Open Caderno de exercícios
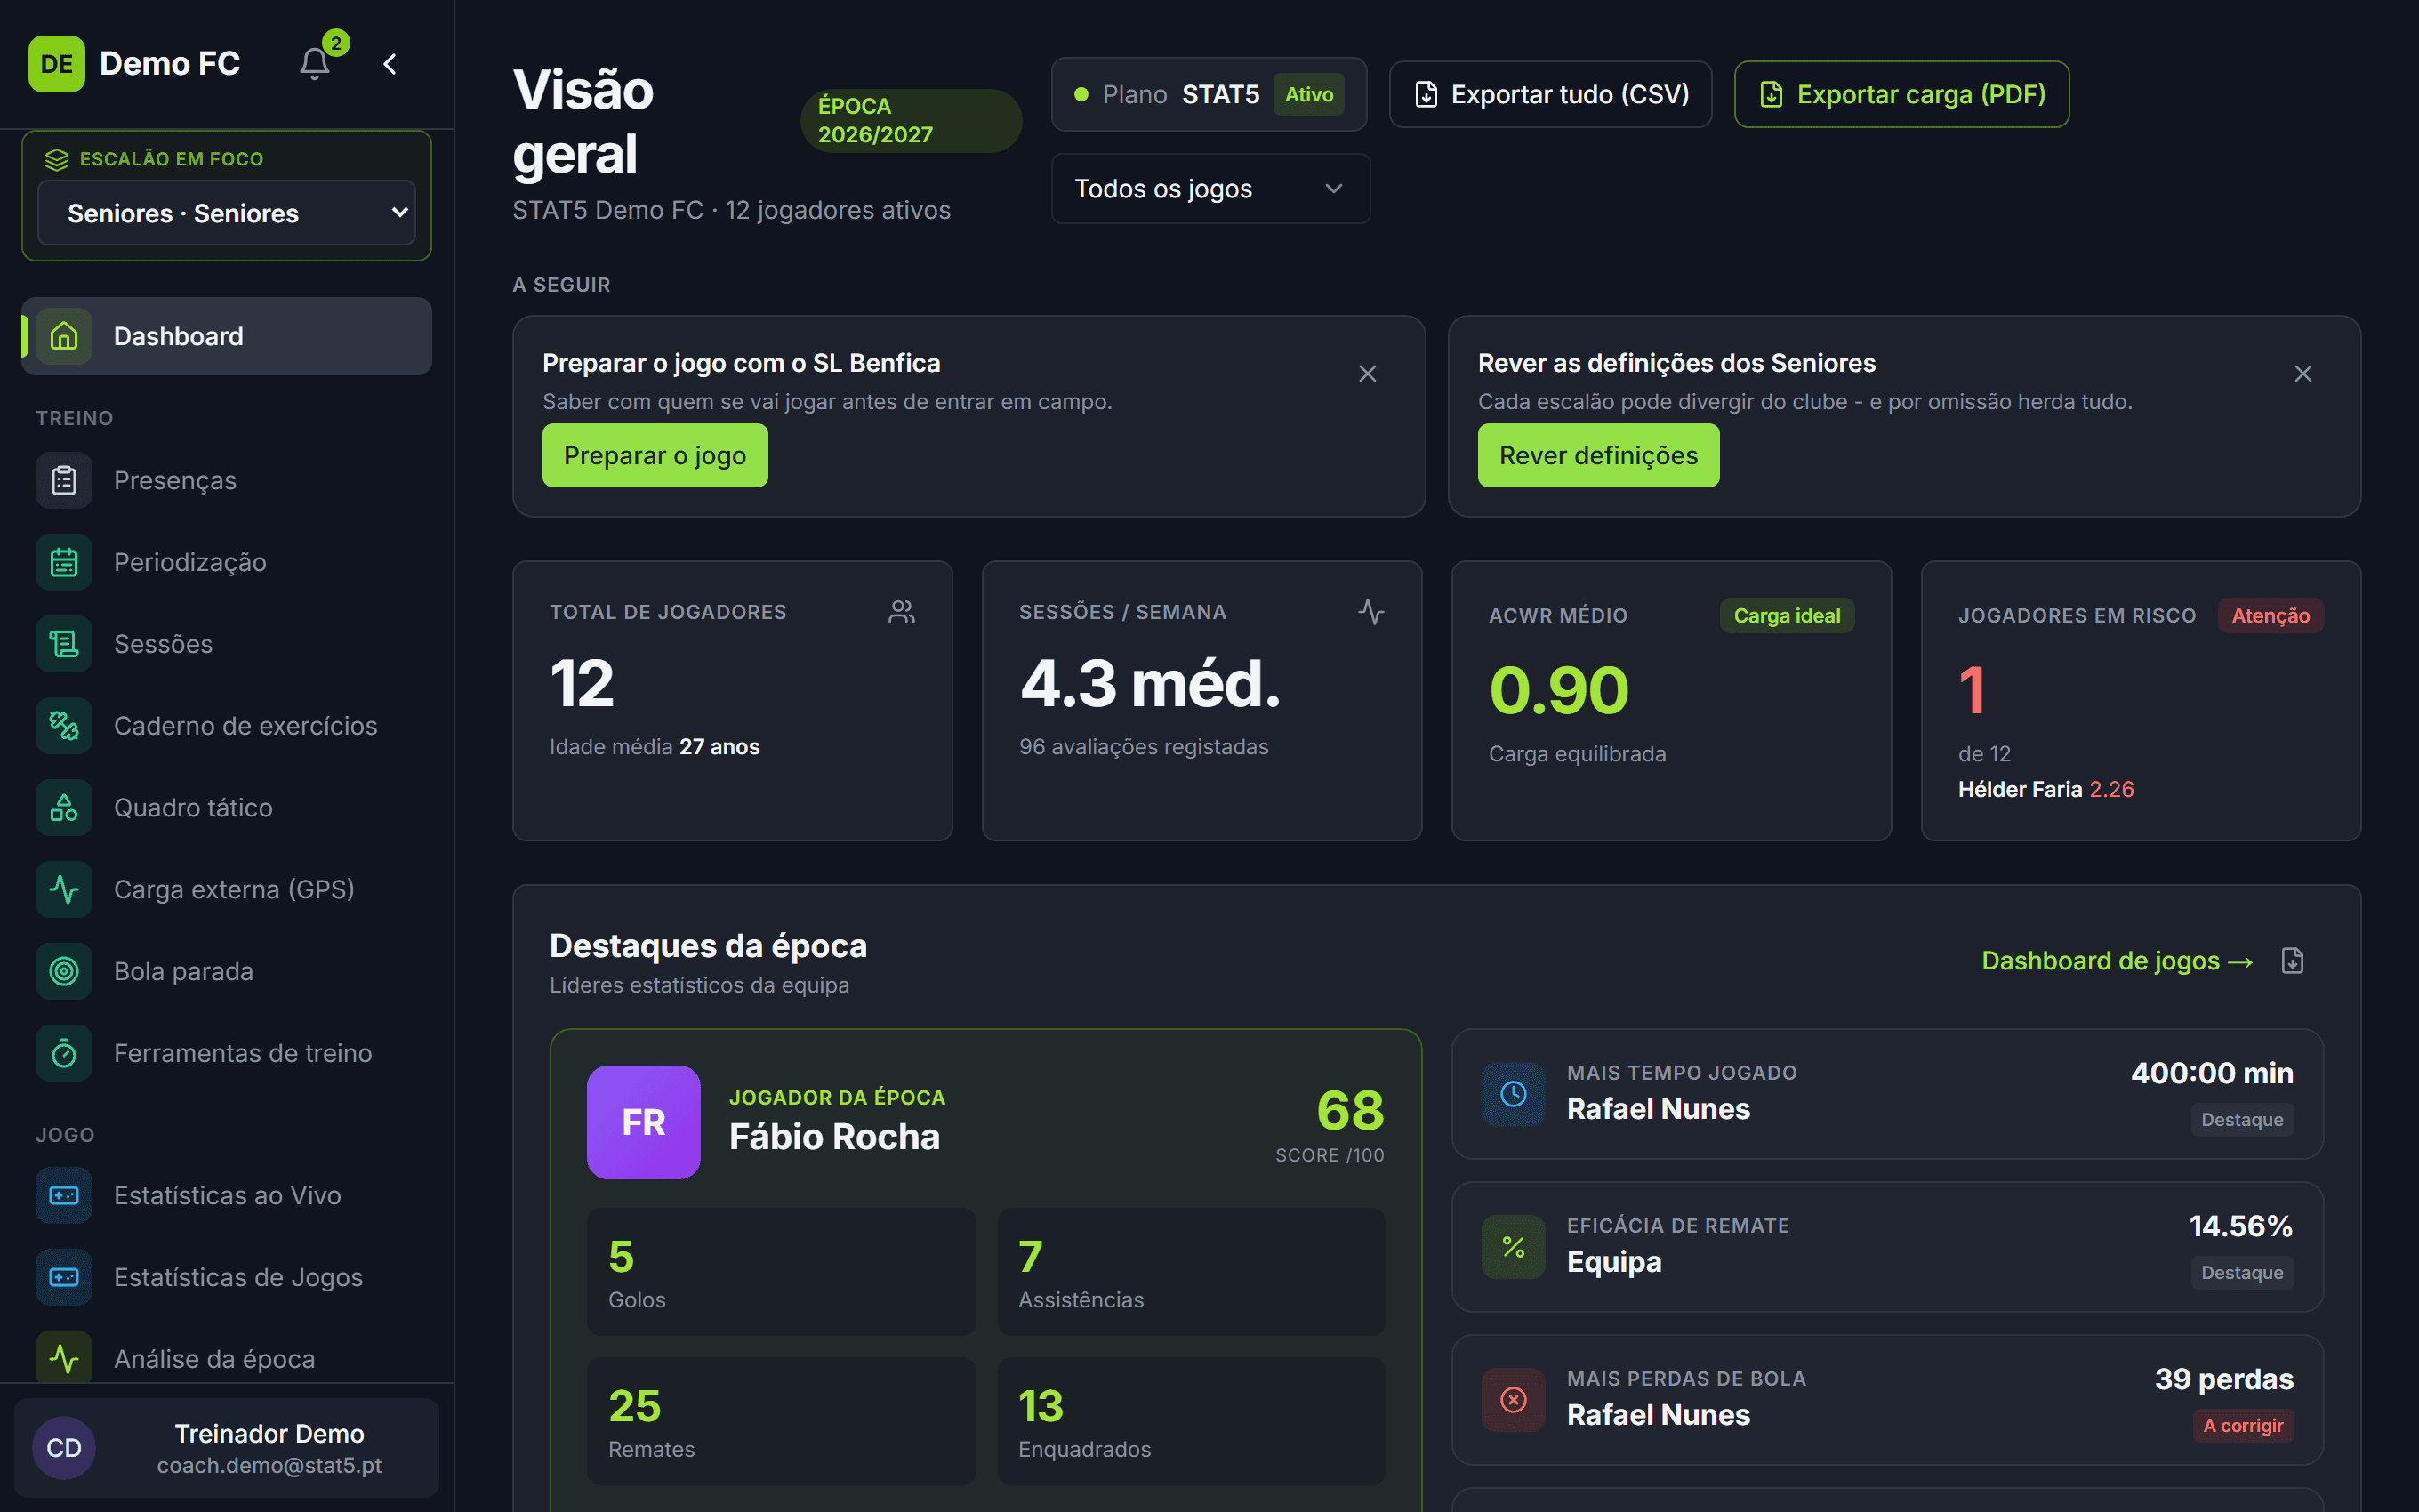Viewport: 2419px width, 1512px height. (x=227, y=726)
